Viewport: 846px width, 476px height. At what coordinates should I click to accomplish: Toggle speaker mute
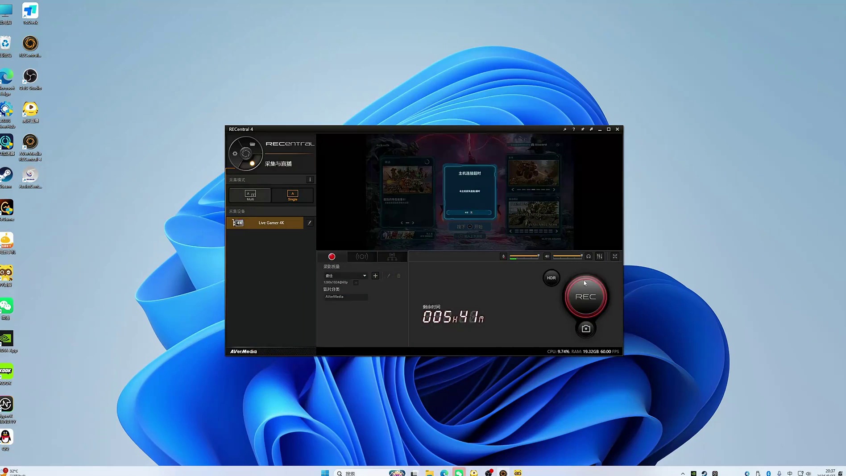click(x=547, y=257)
